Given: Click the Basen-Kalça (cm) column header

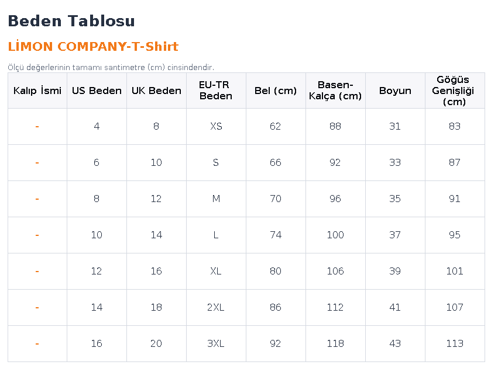Looking at the screenshot, I should (335, 91).
